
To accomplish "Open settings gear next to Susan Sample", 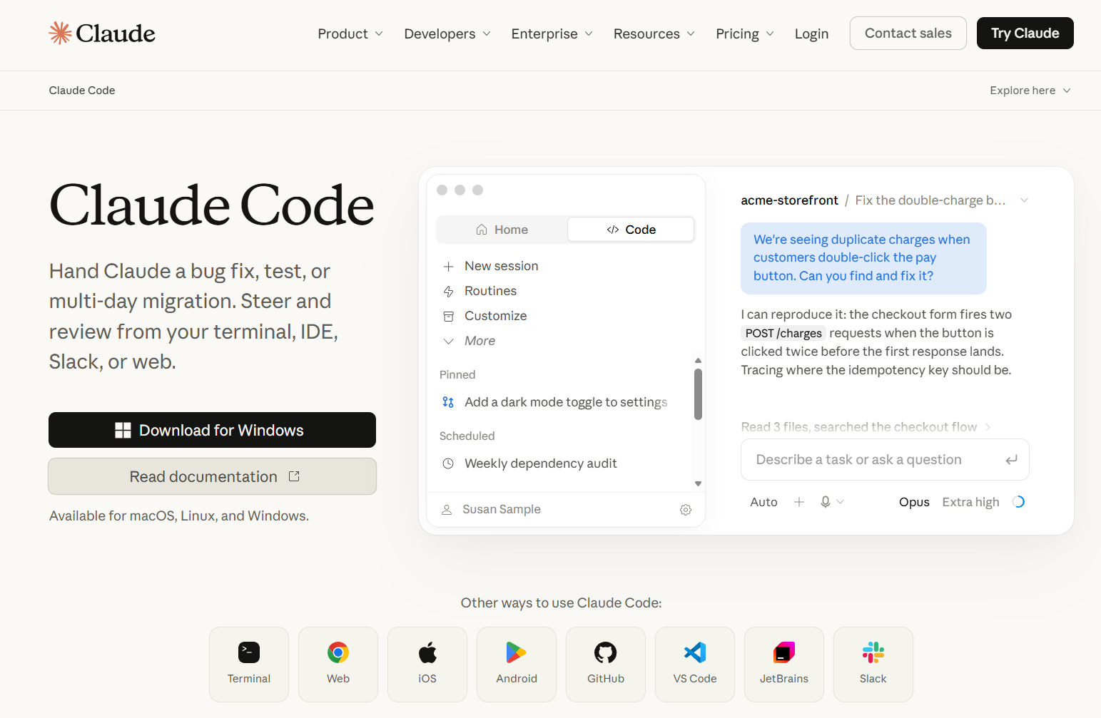I will tap(686, 510).
